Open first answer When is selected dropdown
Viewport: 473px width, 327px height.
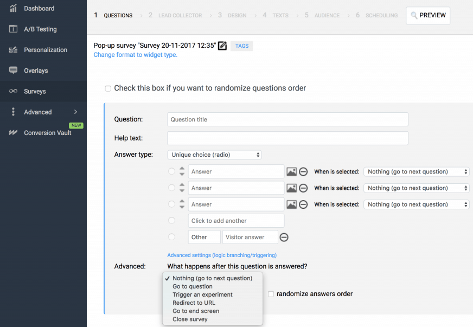pyautogui.click(x=416, y=172)
